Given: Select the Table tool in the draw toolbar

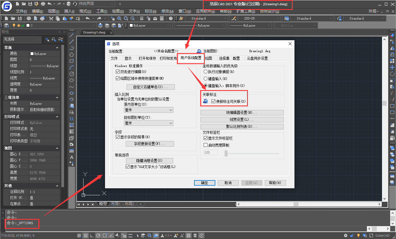Looking at the screenshot, I should tap(72, 151).
